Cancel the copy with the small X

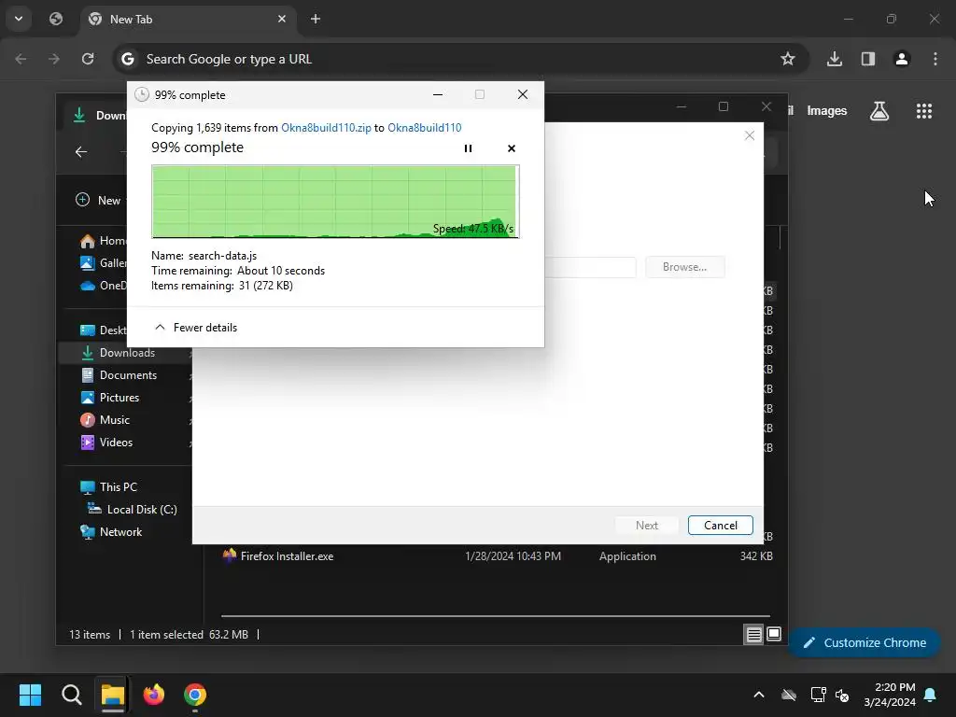click(x=512, y=148)
